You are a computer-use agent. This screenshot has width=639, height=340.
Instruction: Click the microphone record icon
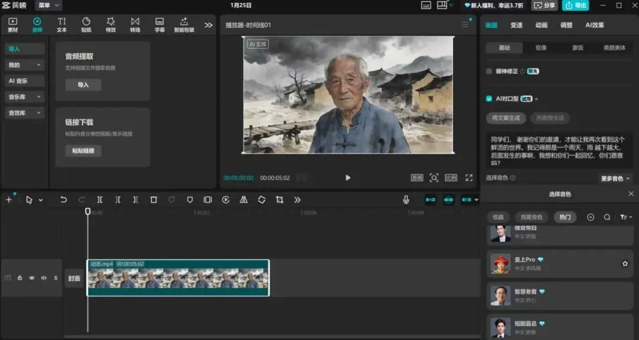click(406, 200)
